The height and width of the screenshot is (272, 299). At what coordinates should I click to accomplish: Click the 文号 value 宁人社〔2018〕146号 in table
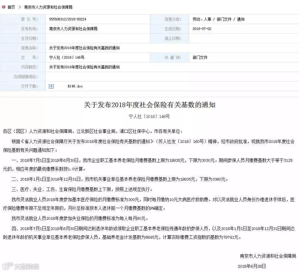[x=67, y=57]
